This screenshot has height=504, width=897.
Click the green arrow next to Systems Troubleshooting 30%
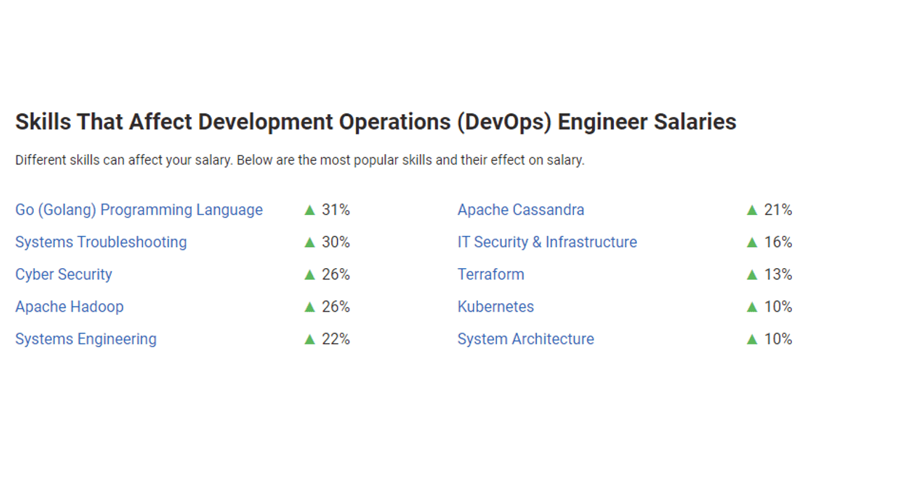click(310, 242)
